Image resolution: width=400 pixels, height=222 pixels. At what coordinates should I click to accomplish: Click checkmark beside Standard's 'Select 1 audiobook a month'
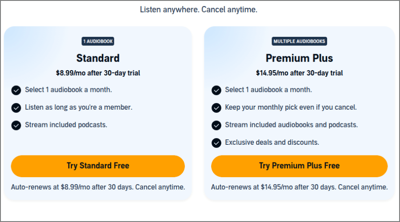tap(16, 90)
